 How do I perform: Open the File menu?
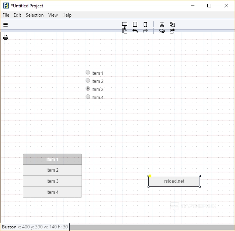pos(6,15)
